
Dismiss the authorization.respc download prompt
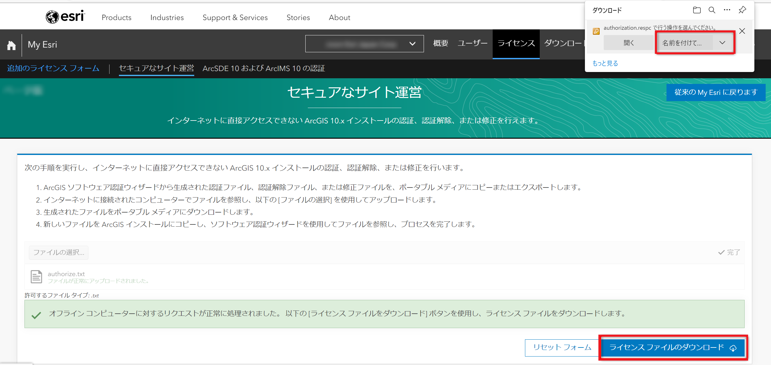coord(742,31)
